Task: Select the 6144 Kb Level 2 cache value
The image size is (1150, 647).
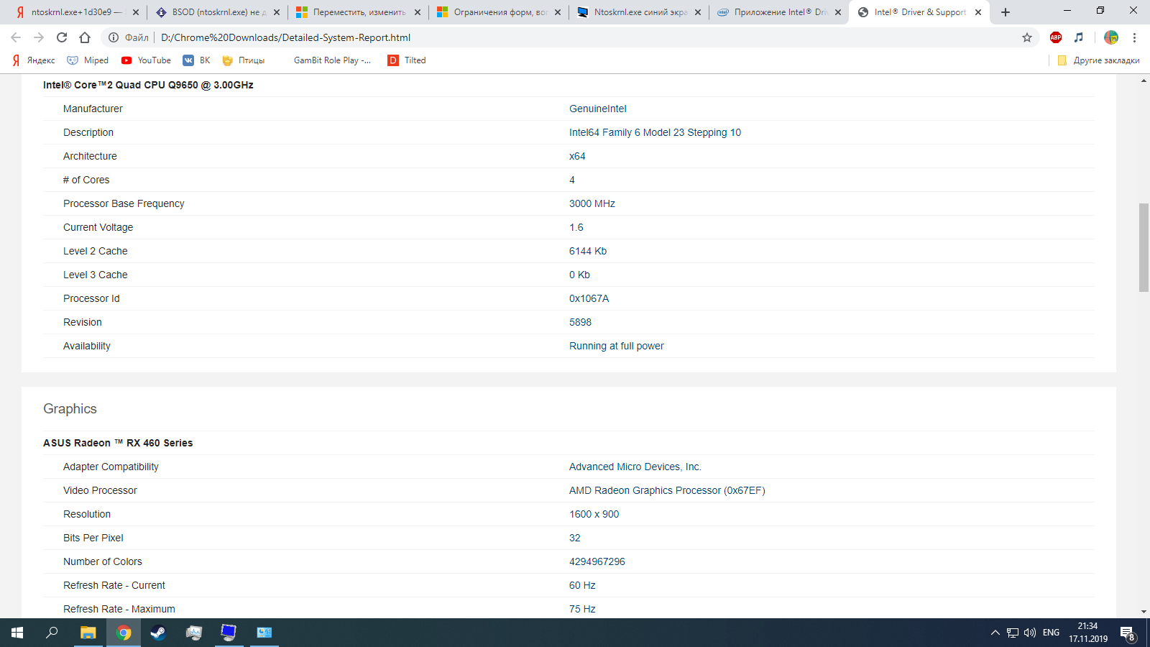Action: [588, 251]
